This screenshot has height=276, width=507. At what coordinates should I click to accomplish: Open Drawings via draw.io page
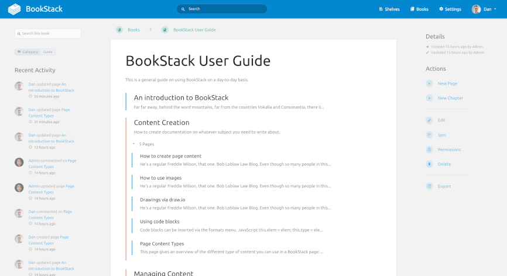click(162, 200)
